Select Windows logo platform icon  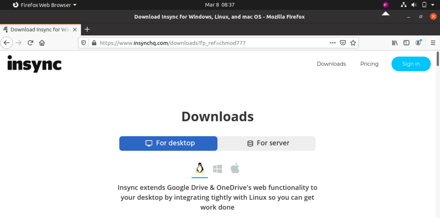coord(217,169)
